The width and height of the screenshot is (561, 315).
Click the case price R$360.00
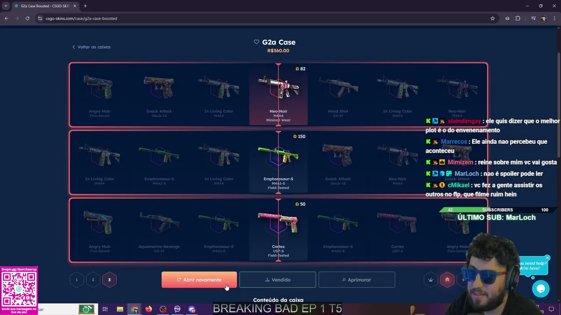tap(278, 51)
